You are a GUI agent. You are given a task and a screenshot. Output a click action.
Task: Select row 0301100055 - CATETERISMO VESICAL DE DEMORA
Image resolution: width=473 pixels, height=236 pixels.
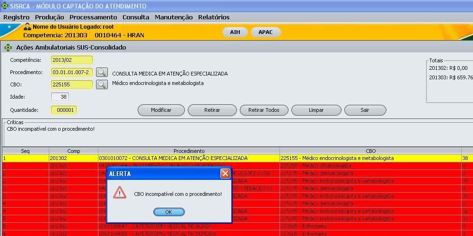pos(238,233)
